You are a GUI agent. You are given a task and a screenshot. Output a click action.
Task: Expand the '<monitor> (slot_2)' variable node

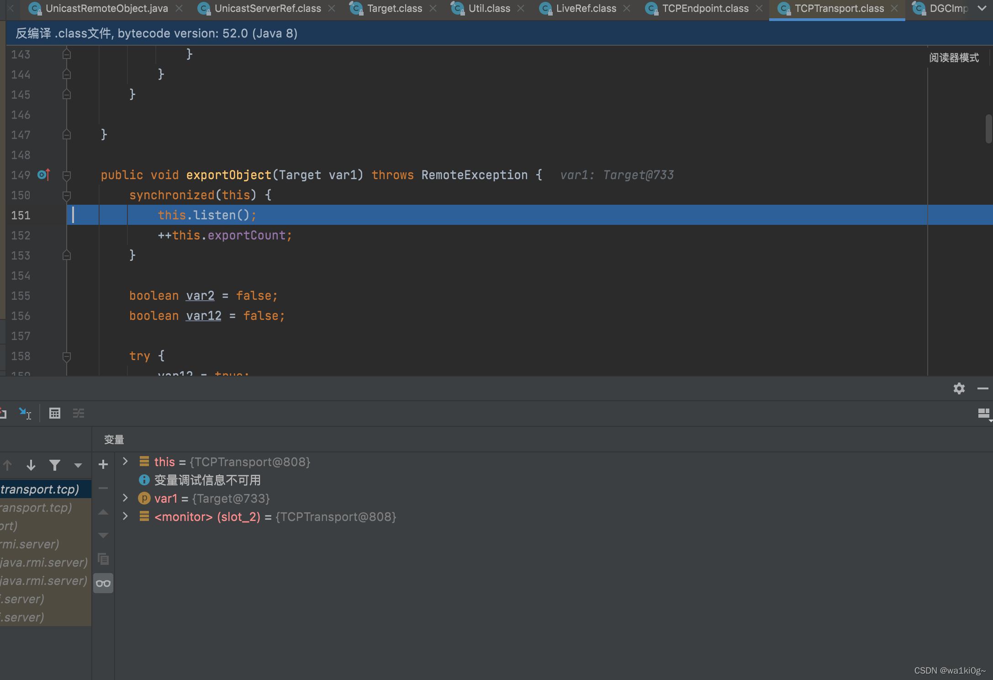(125, 516)
